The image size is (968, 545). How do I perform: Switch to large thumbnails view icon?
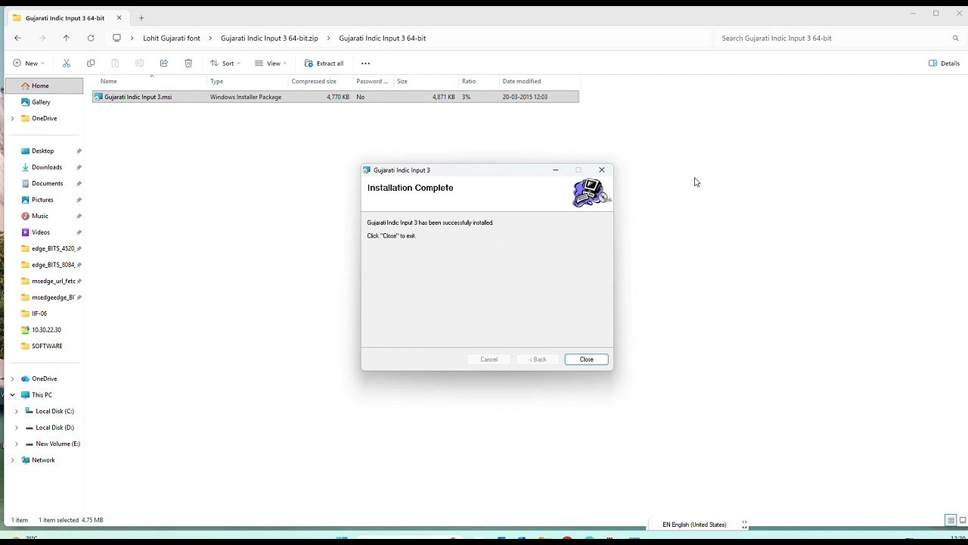click(x=963, y=520)
